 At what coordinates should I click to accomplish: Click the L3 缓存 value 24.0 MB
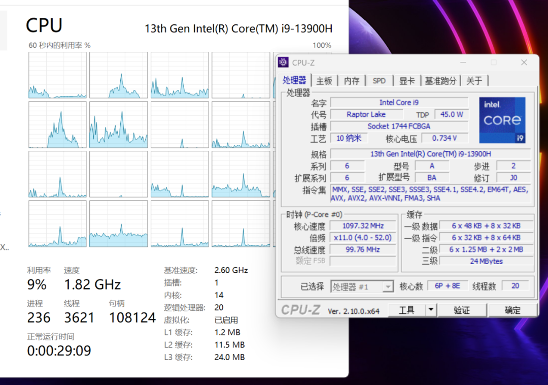pyautogui.click(x=229, y=357)
